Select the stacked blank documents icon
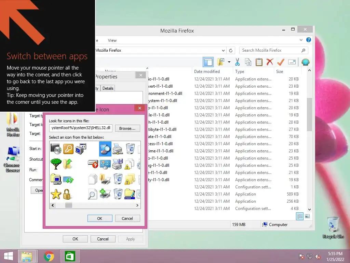350x263 pixels. (x=93, y=179)
